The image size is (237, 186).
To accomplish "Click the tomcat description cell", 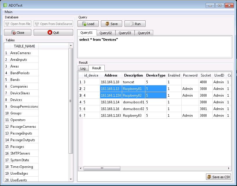I will pos(133,82).
